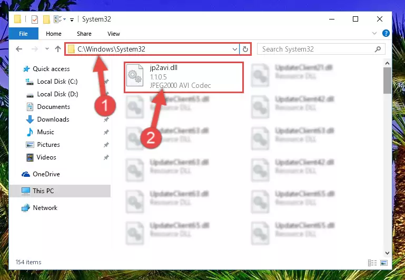The image size is (405, 280).
Task: Switch to Details view icon in status bar
Action: [x=372, y=263]
